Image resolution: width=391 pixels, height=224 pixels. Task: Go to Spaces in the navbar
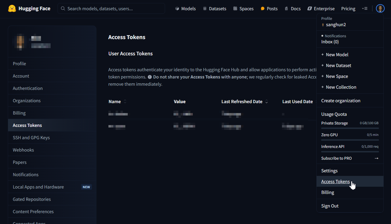click(243, 8)
